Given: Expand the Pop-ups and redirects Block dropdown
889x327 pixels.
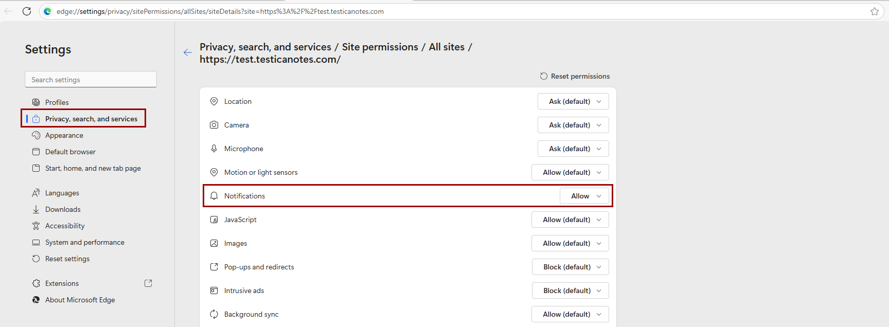Looking at the screenshot, I should 571,267.
